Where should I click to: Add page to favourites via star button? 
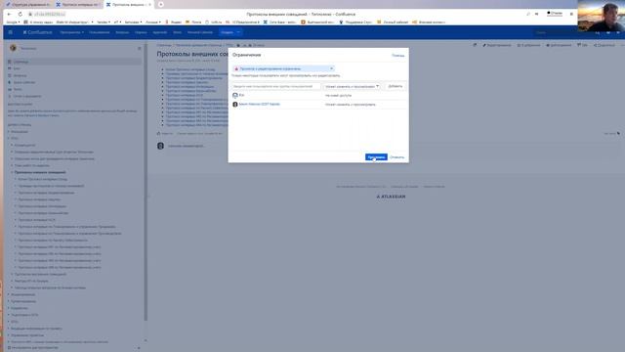[x=528, y=45]
